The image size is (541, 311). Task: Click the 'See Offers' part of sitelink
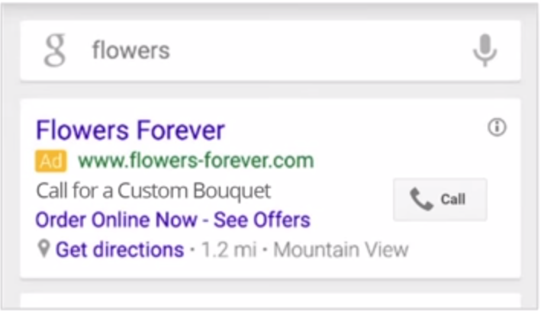(262, 220)
